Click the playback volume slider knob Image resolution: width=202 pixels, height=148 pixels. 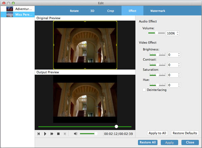point(96,134)
